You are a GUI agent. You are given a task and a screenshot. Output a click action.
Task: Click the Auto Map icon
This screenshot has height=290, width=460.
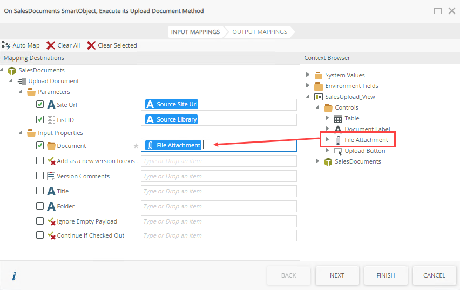(x=6, y=45)
